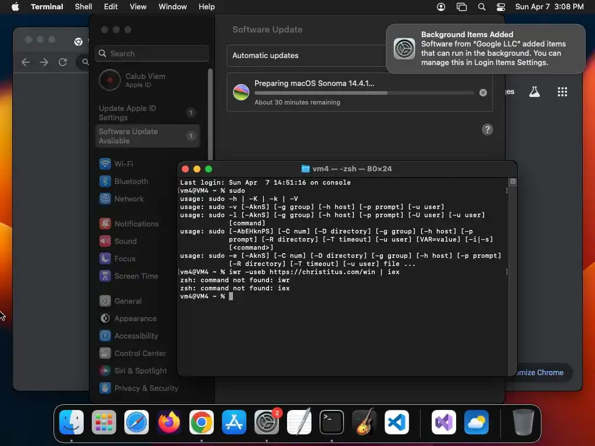Launch Firefox from the dock

point(169,422)
